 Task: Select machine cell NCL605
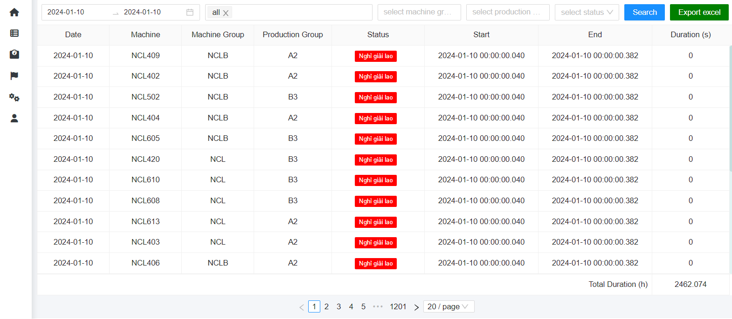pos(145,138)
